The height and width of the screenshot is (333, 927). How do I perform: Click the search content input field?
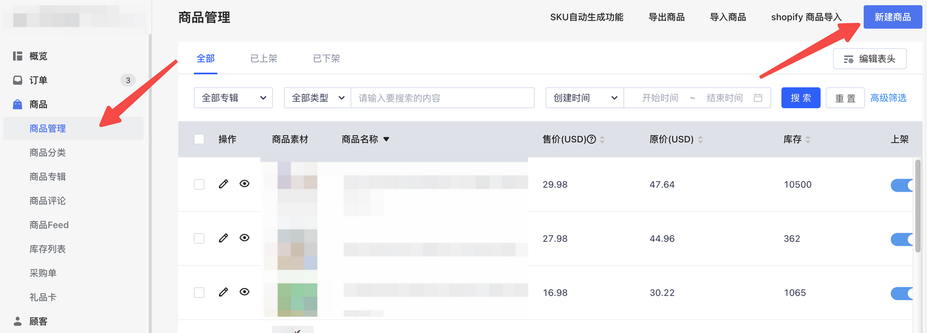point(442,98)
